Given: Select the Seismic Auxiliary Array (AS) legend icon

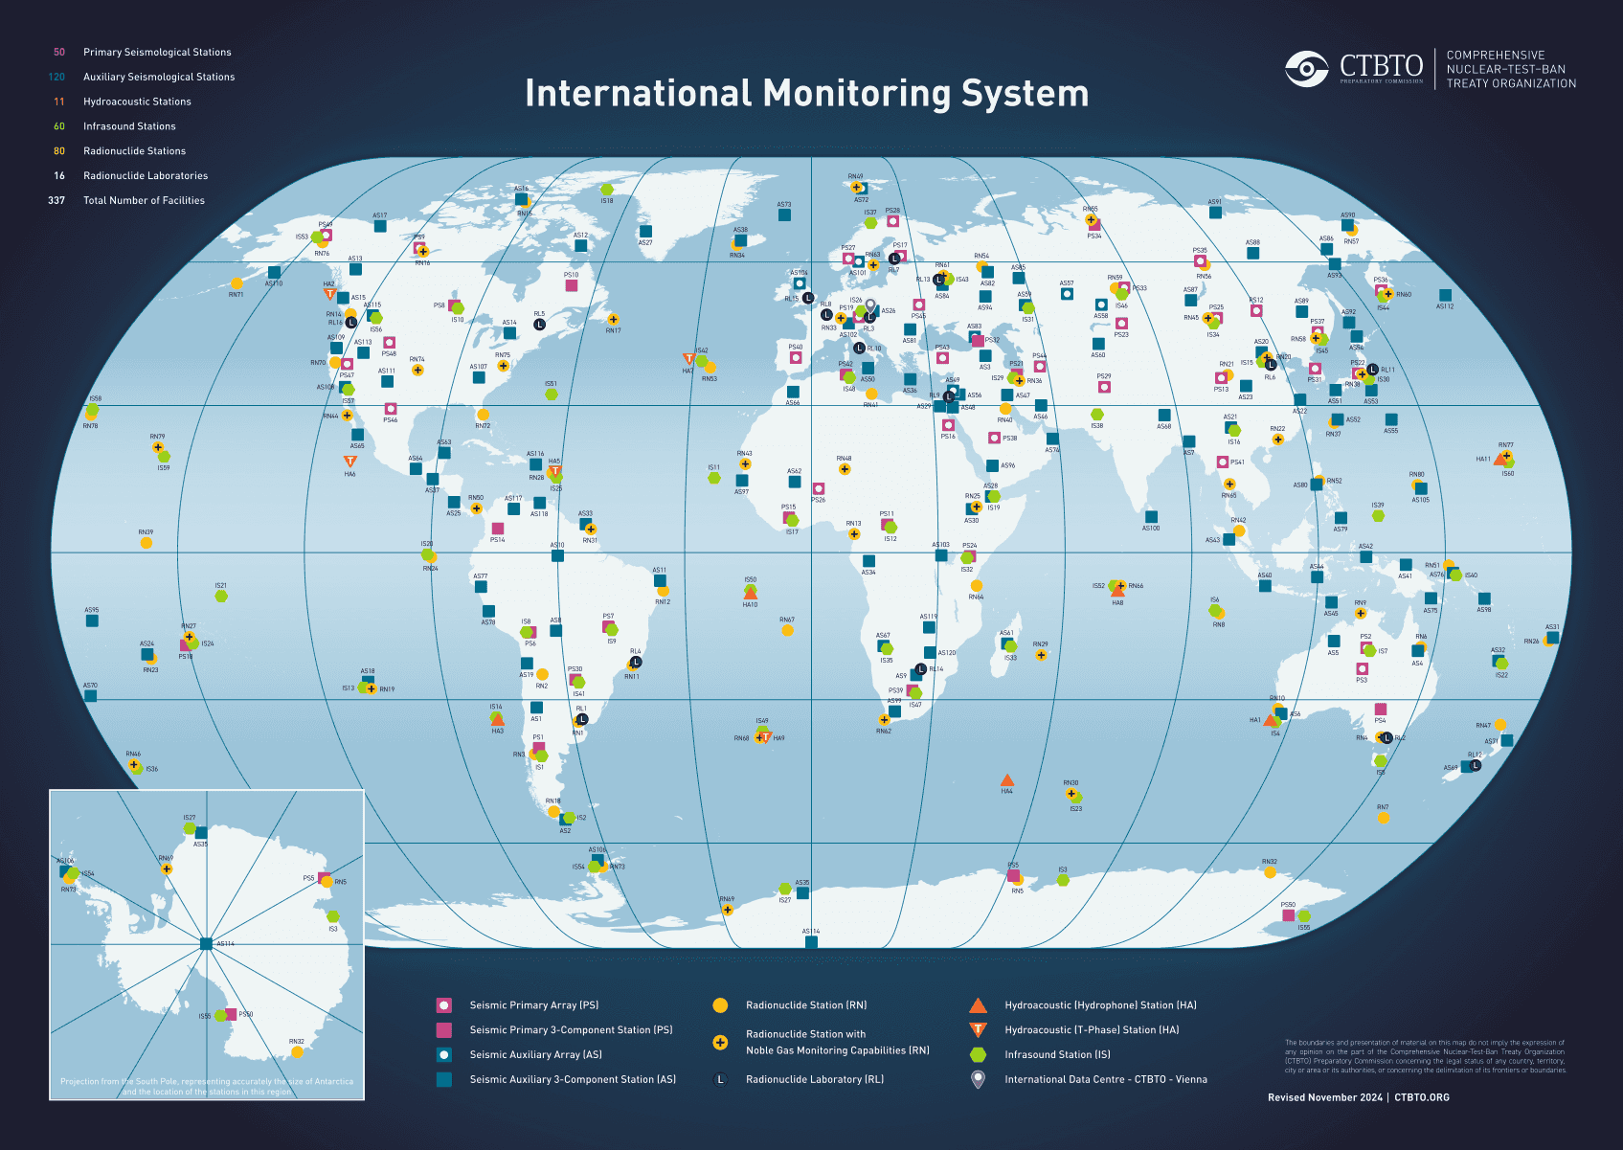Looking at the screenshot, I should click(x=442, y=1054).
